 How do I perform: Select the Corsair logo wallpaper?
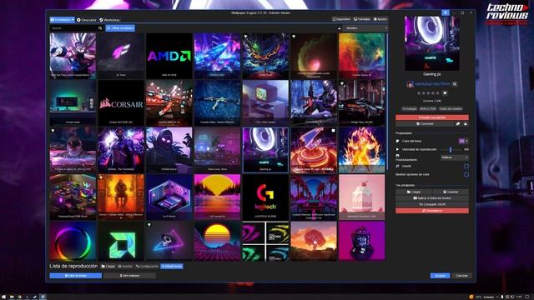click(x=121, y=103)
